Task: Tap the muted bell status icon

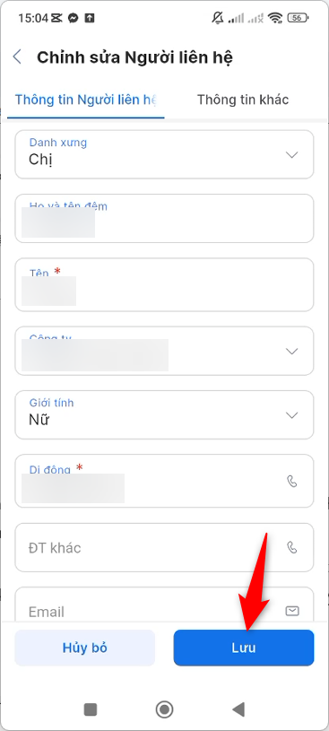Action: click(x=218, y=18)
